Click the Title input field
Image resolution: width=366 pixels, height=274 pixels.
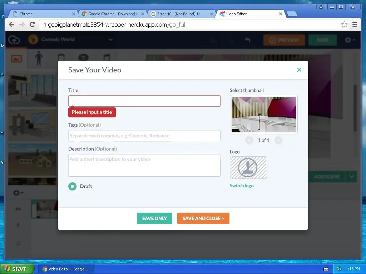pyautogui.click(x=144, y=101)
